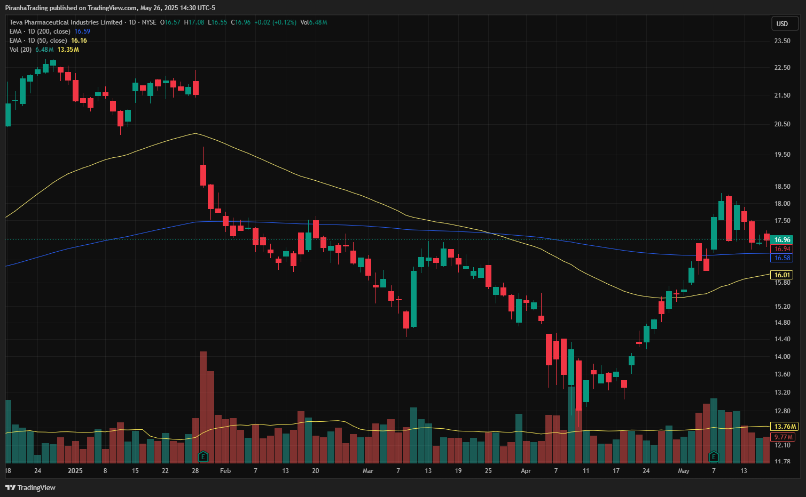Click the 28 date label on time axis
This screenshot has width=806, height=497.
coord(195,471)
